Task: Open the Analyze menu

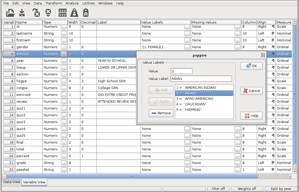Action: [x=72, y=3]
